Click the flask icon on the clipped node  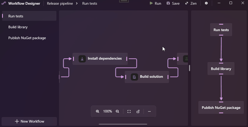pyautogui.click(x=186, y=59)
